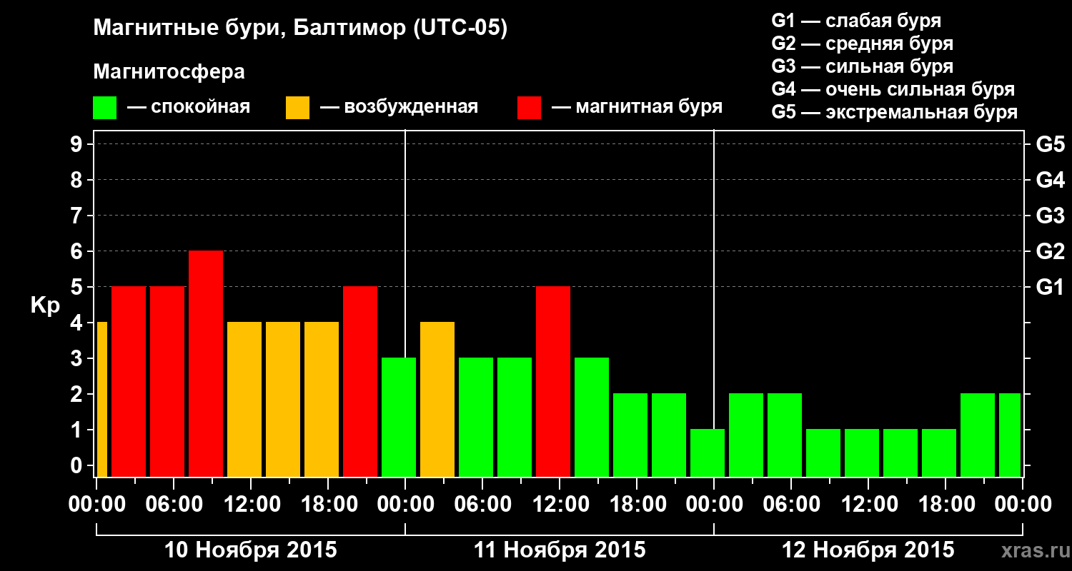Screen dimensions: 1072x571
Task: Click the last green bar on 12 November
Action: pos(1010,435)
